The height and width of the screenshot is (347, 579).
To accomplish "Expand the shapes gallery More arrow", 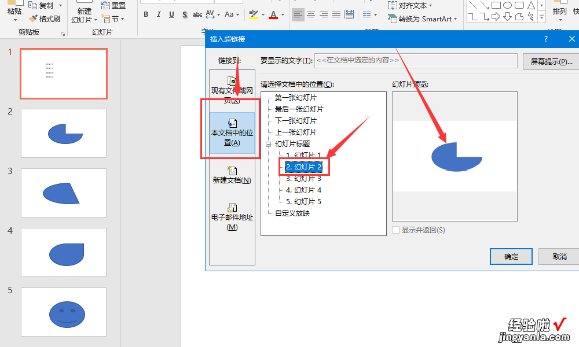I will [x=542, y=17].
